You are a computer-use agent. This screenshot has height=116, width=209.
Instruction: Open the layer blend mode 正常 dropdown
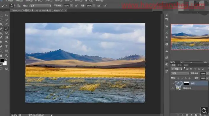coord(180,73)
